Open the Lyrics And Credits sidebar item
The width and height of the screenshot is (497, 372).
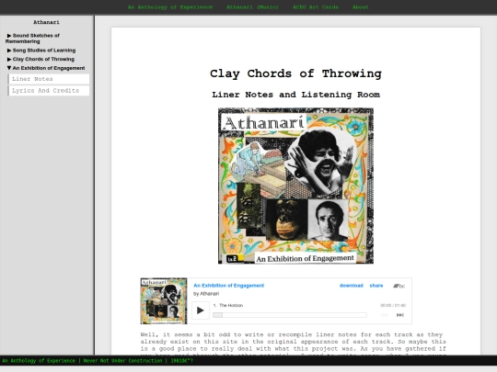[x=49, y=90]
